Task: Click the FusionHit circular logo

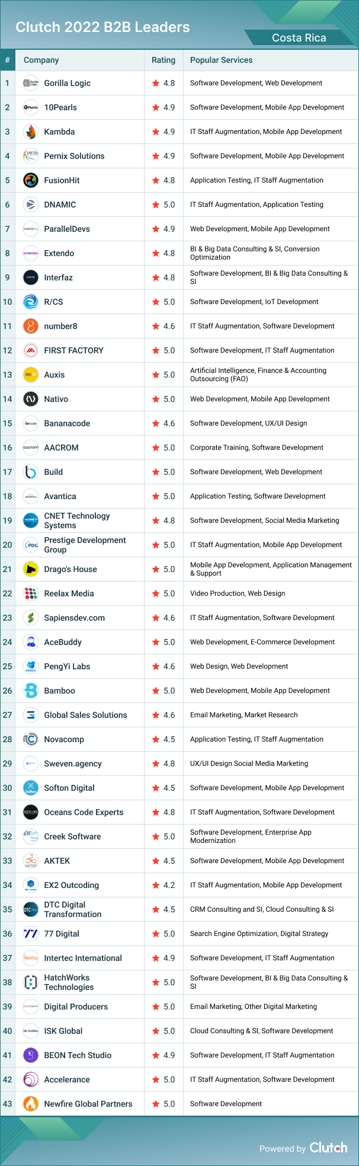Action: 31,180
